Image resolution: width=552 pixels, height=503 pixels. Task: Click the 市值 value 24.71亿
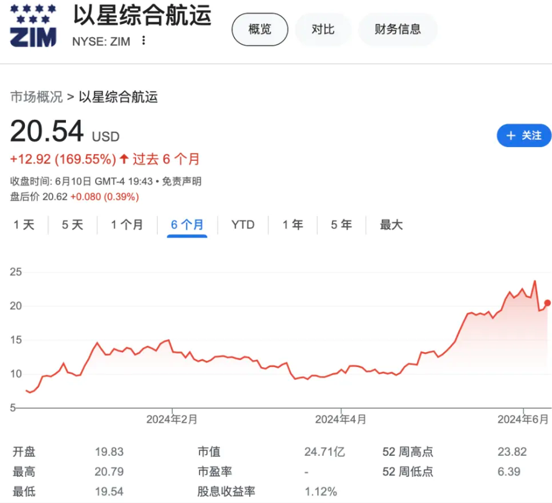coord(324,451)
